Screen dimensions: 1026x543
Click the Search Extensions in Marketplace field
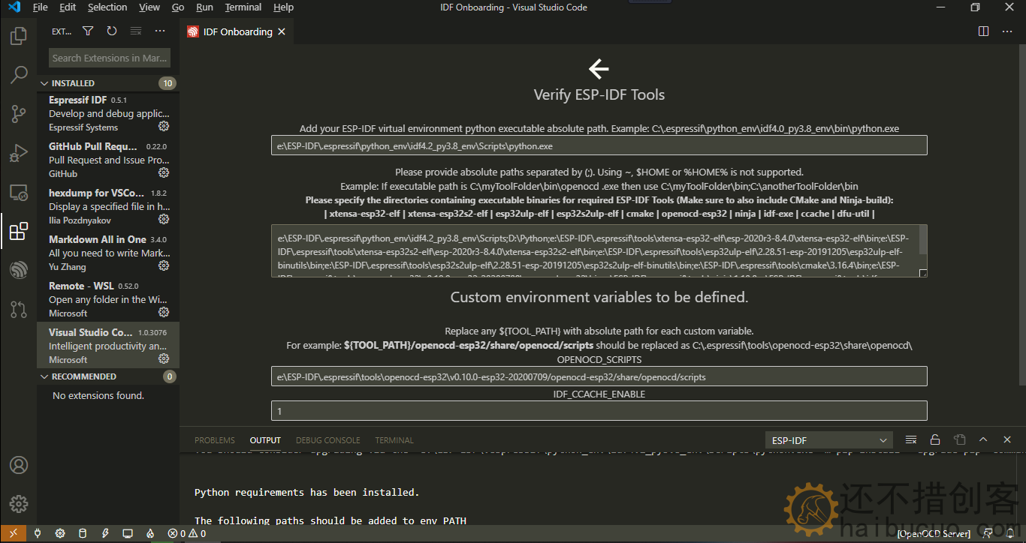[x=110, y=58]
